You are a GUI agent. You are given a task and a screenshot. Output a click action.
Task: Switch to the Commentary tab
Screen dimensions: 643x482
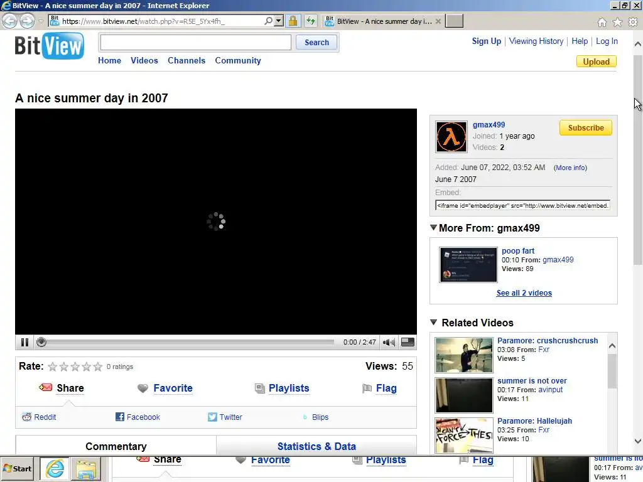pyautogui.click(x=116, y=446)
